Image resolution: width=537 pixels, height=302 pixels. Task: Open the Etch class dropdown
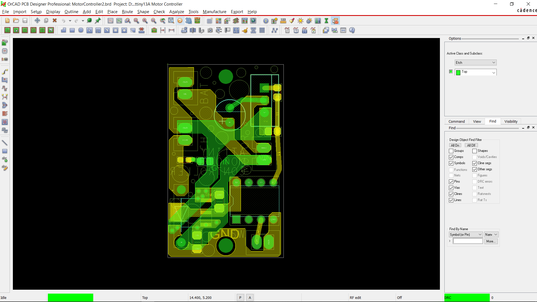475,63
